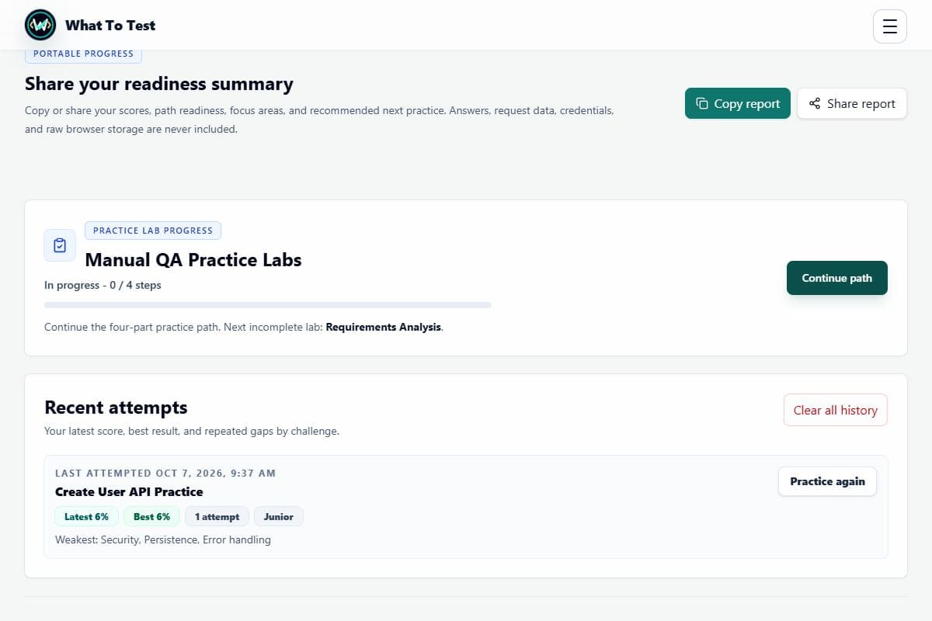Click the Copy report button
Viewport: 932px width, 621px height.
(738, 103)
